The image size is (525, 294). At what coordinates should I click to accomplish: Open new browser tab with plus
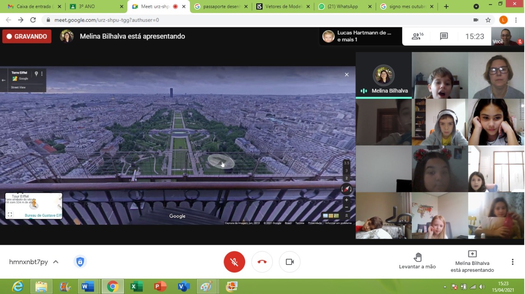coord(446,7)
